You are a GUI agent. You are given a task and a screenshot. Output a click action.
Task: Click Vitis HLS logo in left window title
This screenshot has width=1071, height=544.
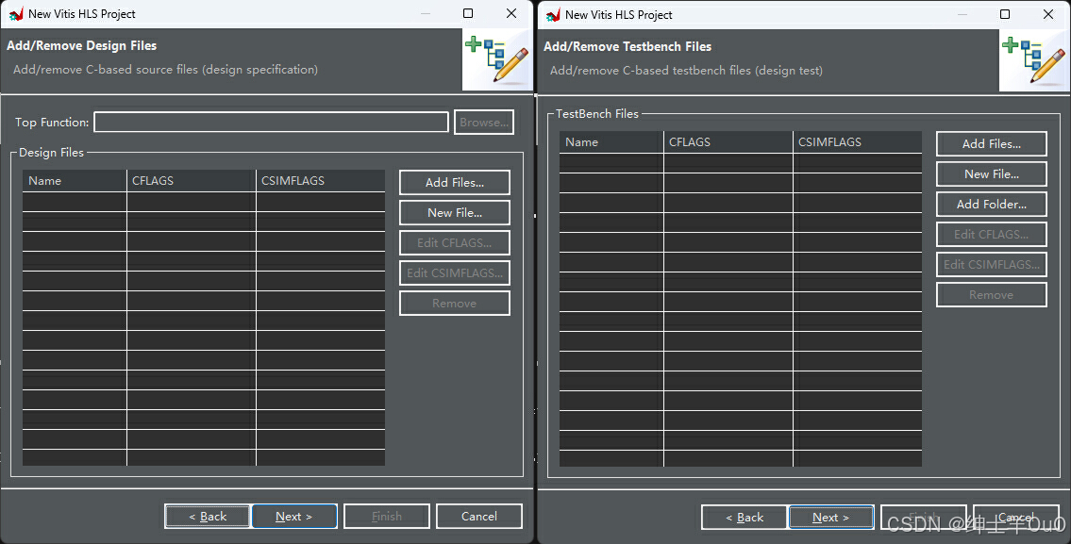click(x=16, y=13)
